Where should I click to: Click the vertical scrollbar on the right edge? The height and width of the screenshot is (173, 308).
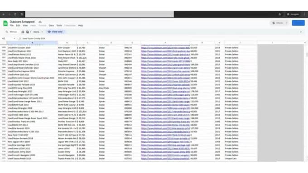[x=306, y=55]
